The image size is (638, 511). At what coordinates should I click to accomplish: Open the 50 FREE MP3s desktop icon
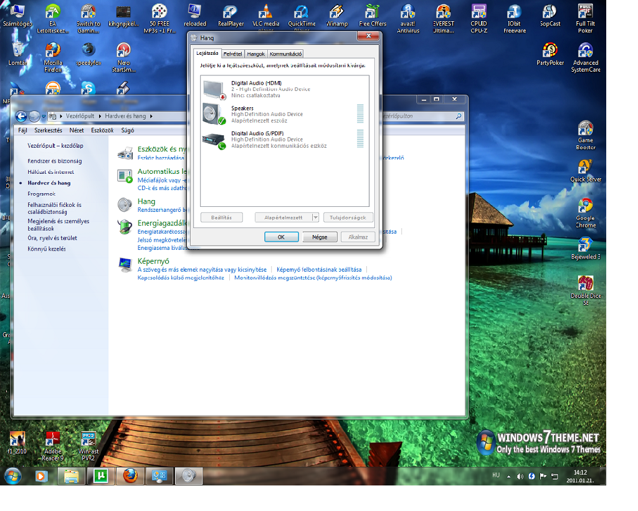[159, 18]
